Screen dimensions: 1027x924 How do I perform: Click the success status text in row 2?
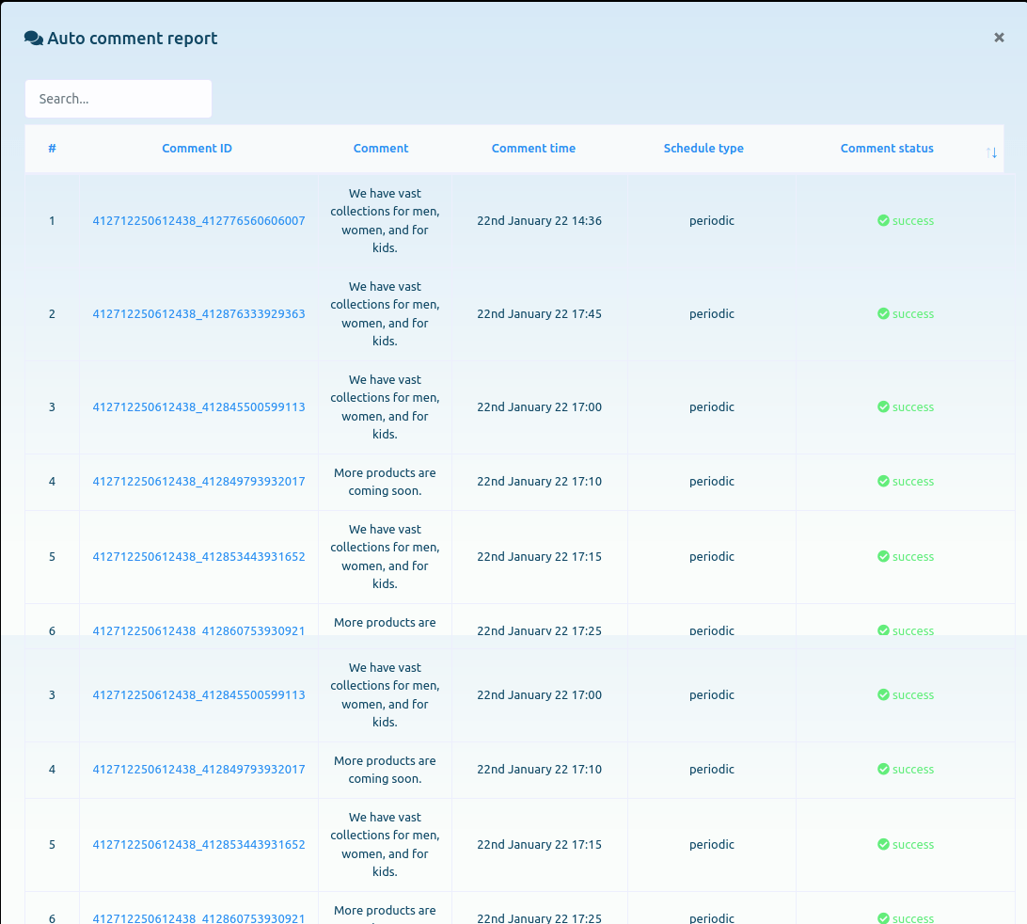tap(912, 314)
